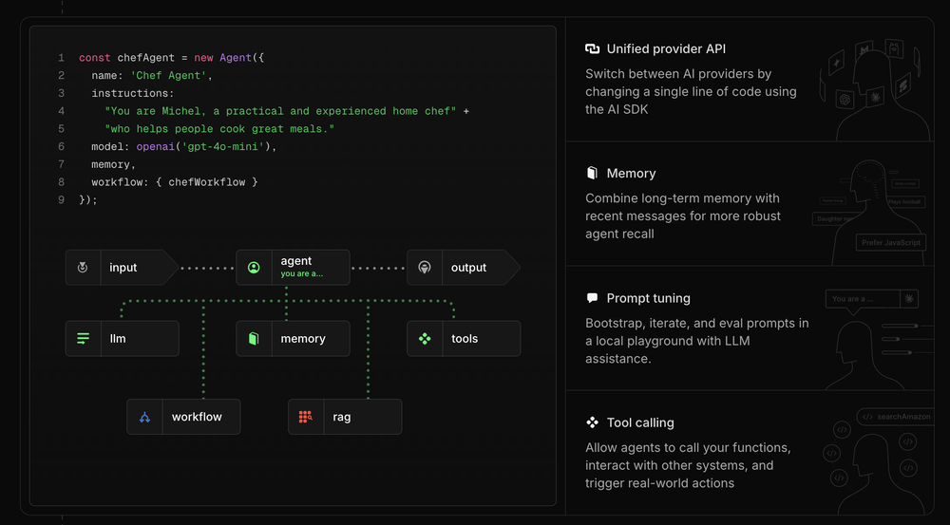The height and width of the screenshot is (525, 950).
Task: Click the workflow node blue icon
Action: pos(144,417)
